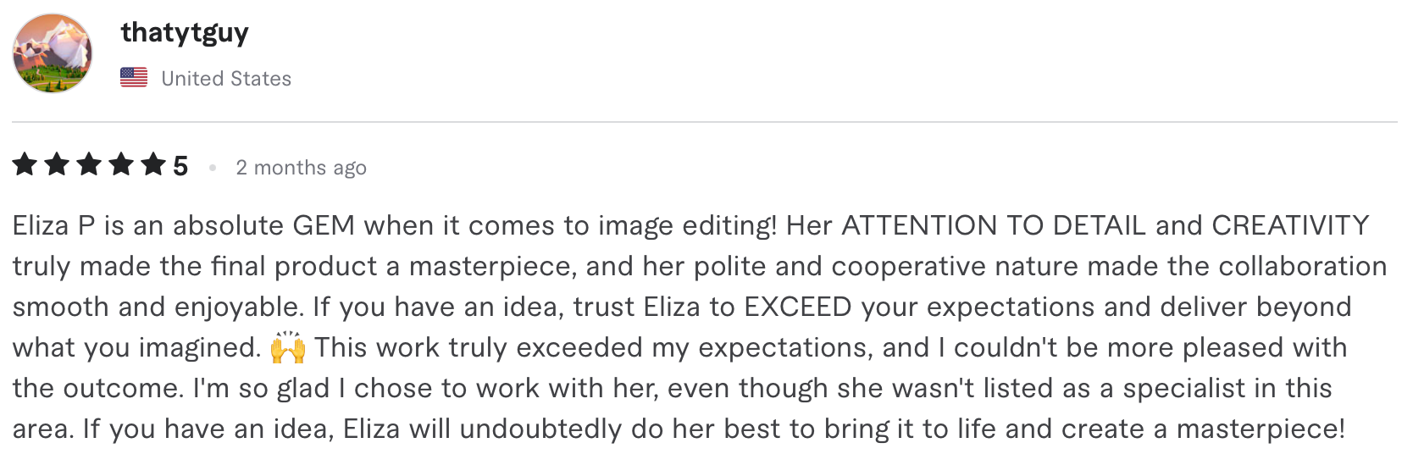Click the word CREATIVITY in the review
Viewport: 1413px width, 454px height.
pos(1290,225)
